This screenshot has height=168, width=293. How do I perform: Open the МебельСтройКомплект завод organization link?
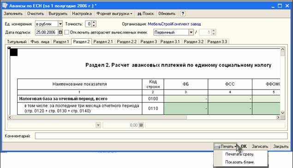(x=174, y=24)
